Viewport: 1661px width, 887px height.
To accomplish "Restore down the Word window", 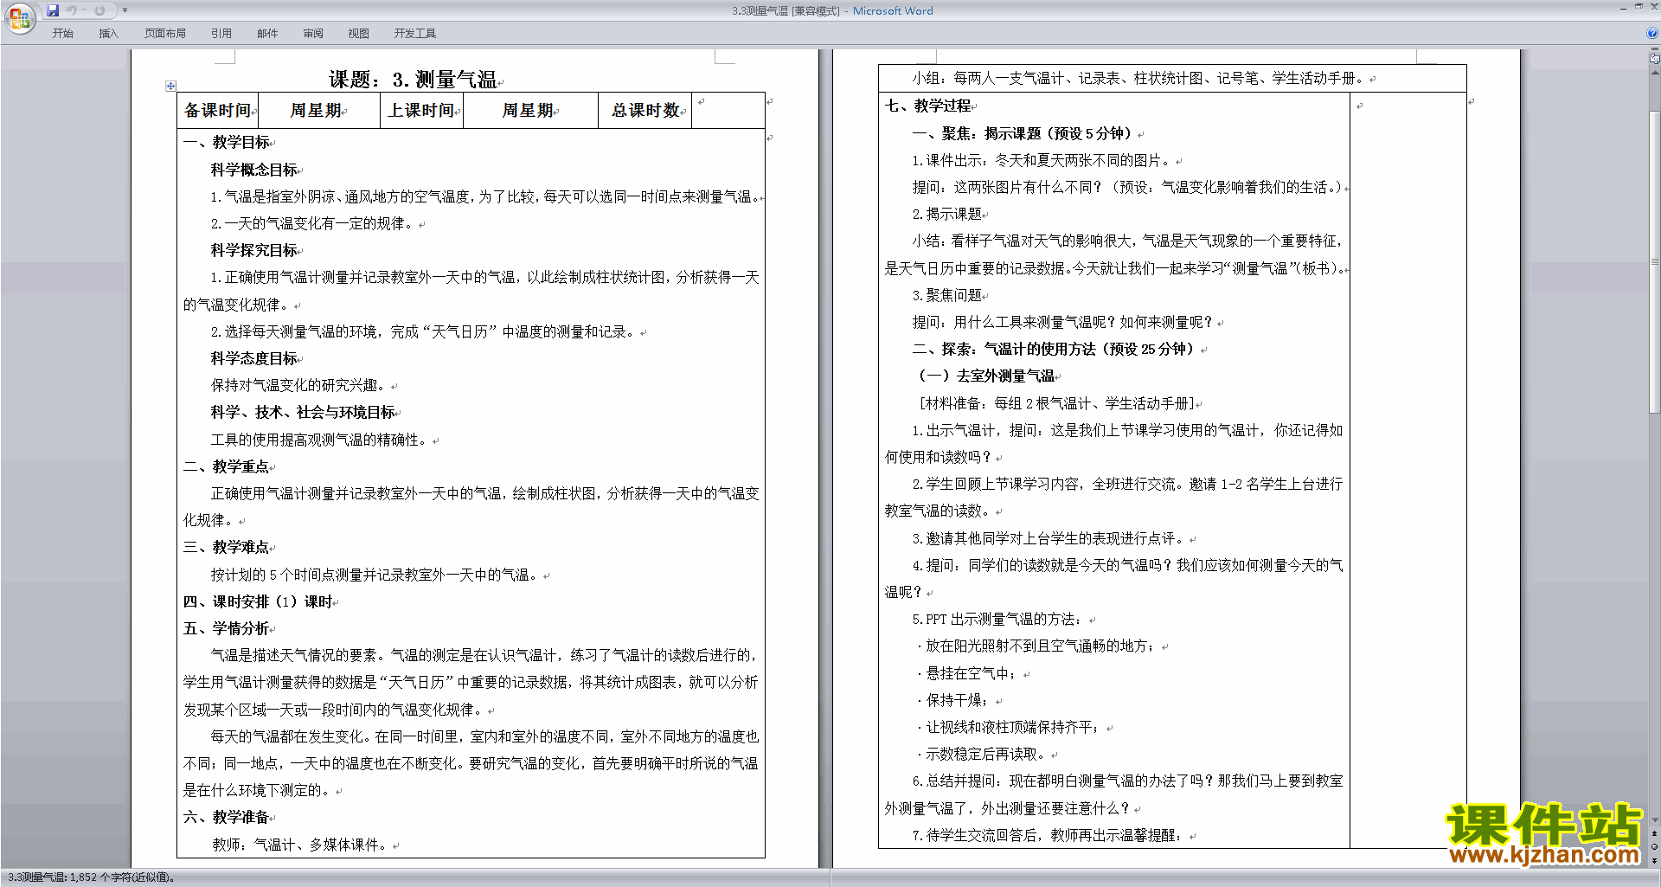I will coord(1639,7).
